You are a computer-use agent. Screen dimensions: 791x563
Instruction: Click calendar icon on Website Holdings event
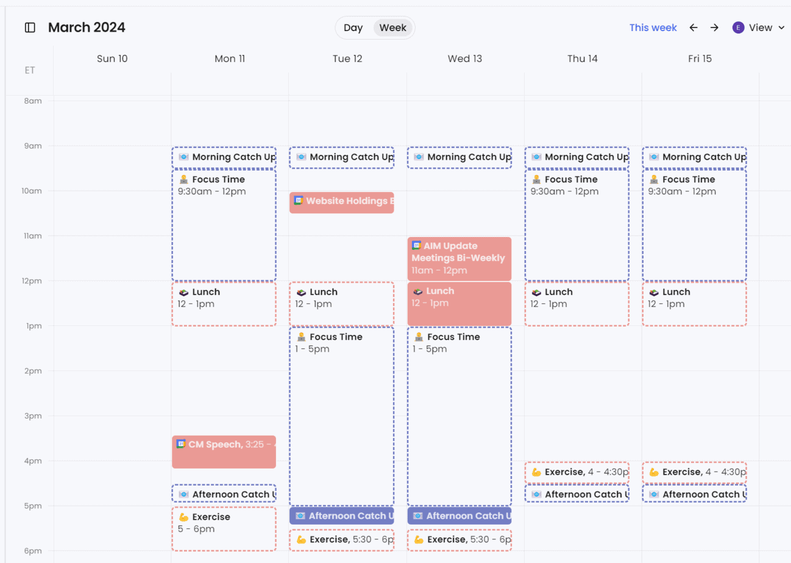tap(299, 200)
